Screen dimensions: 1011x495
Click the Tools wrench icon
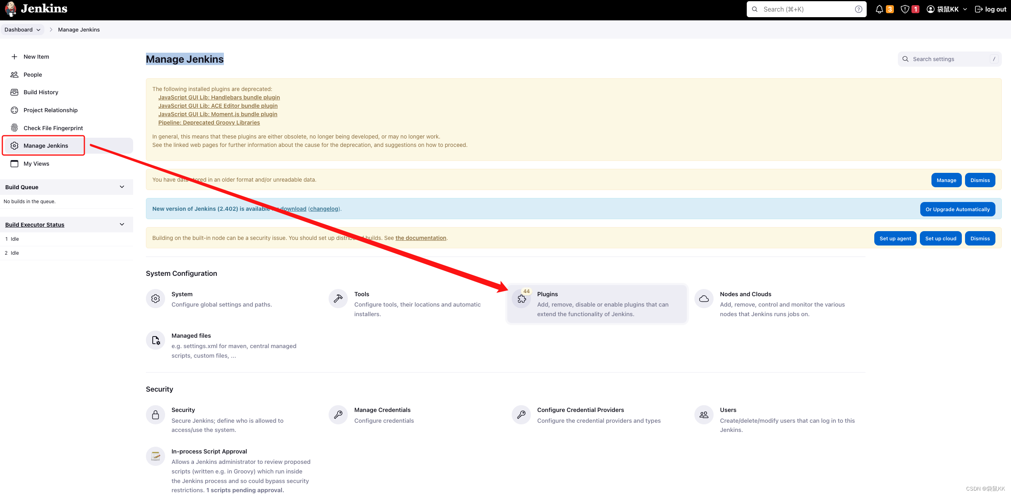[338, 298]
